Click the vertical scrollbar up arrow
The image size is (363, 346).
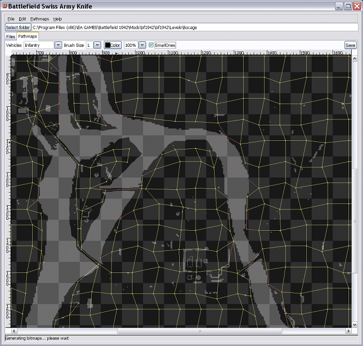click(354, 59)
